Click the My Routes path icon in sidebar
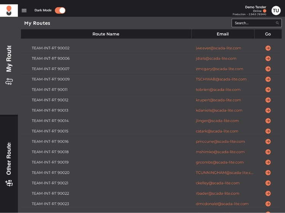This screenshot has height=213, width=285. point(9,81)
